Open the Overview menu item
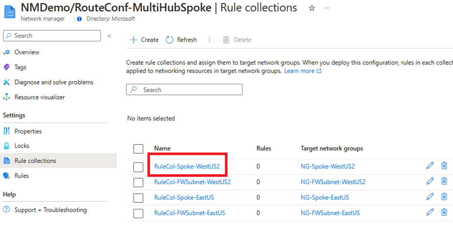Screen dimensions: 453x227 click(26, 52)
